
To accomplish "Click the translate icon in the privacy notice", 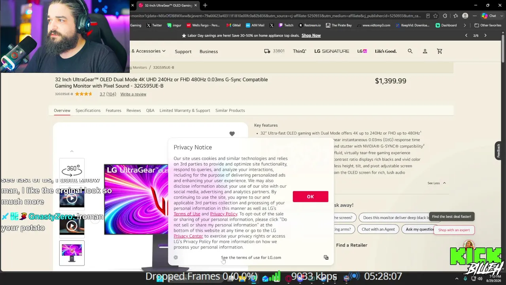I will 326,257.
